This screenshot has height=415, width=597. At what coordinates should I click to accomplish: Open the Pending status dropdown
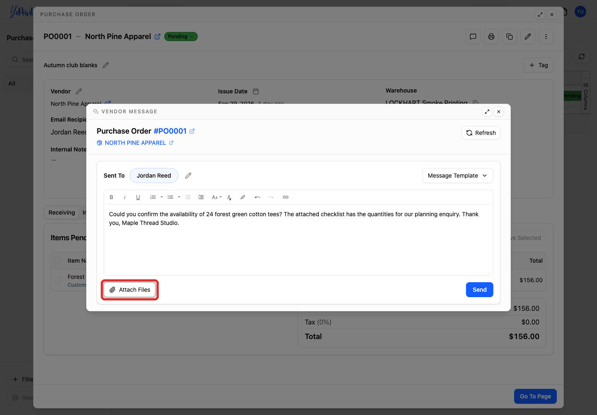[x=181, y=37]
